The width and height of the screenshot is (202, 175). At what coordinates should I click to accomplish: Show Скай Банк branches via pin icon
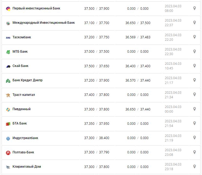click(194, 66)
